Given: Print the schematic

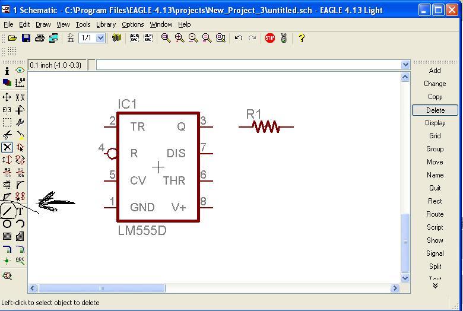Looking at the screenshot, I should click(40, 38).
